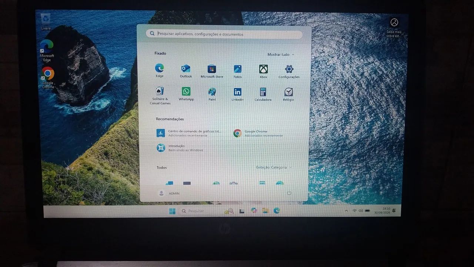Launch WhatsApp from the Start menu

(x=186, y=94)
